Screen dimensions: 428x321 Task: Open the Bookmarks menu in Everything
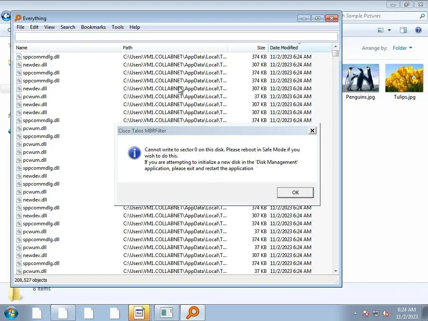tap(93, 27)
